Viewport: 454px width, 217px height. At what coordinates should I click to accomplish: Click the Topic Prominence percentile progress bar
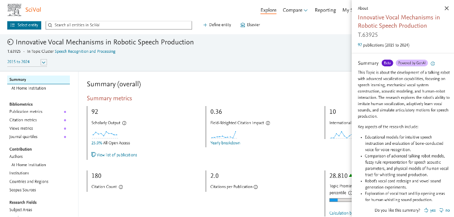341,200
